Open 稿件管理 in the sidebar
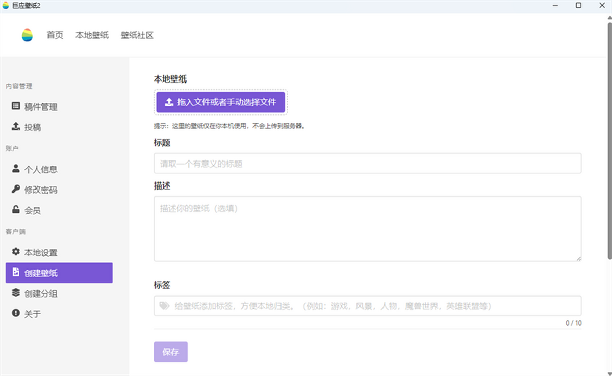 pos(59,107)
